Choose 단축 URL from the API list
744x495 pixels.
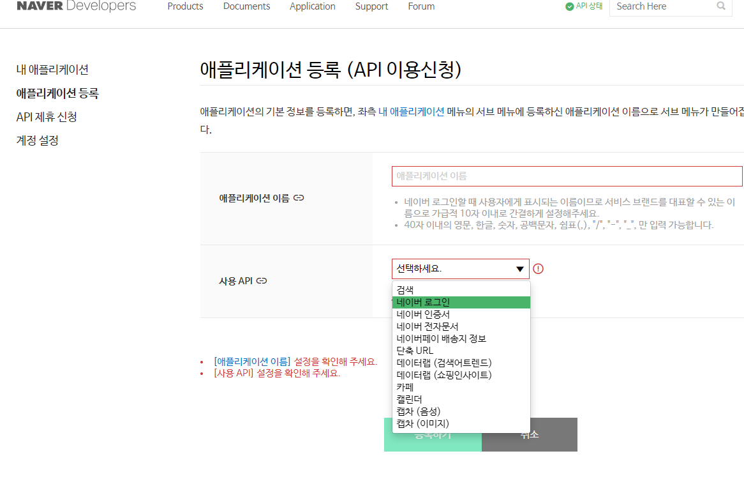click(x=461, y=351)
